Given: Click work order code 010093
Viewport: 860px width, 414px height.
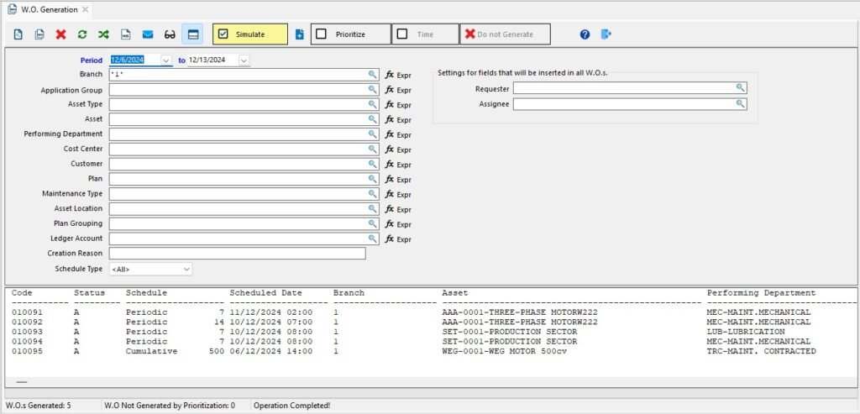Looking at the screenshot, I should pyautogui.click(x=27, y=332).
